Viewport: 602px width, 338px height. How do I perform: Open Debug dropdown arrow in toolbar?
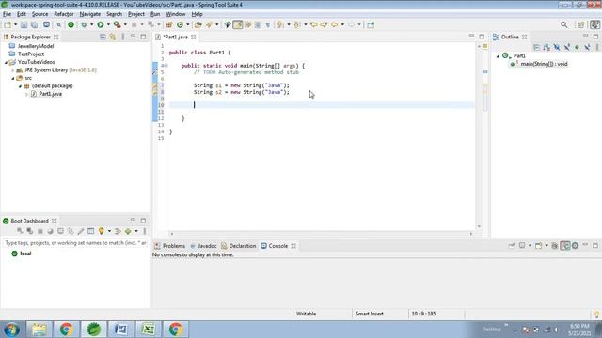(x=91, y=25)
